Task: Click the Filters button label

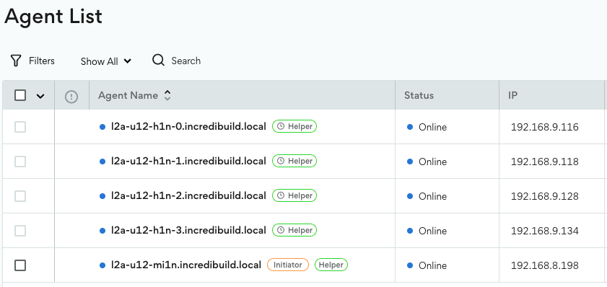Action: coord(42,61)
